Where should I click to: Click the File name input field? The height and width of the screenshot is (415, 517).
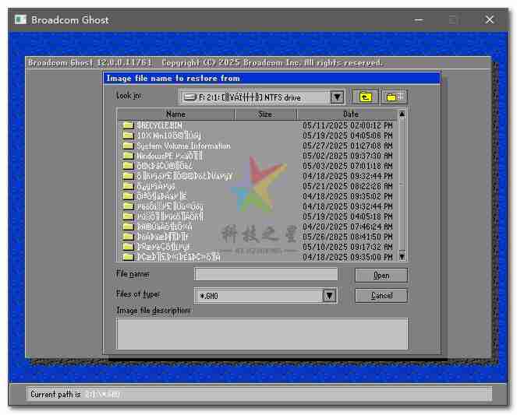pos(266,274)
